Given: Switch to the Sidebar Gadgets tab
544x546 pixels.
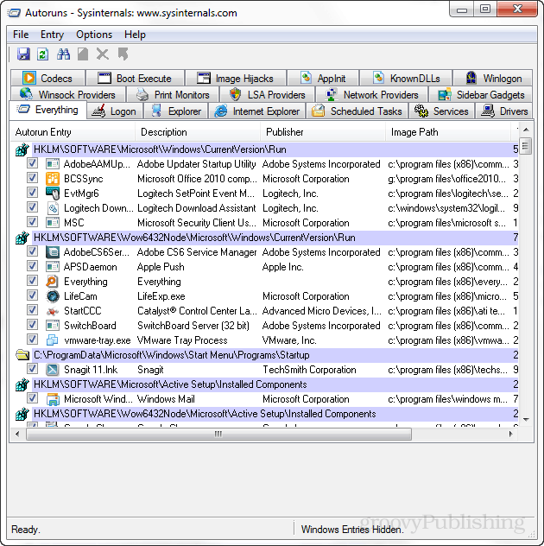Looking at the screenshot, I should [481, 95].
